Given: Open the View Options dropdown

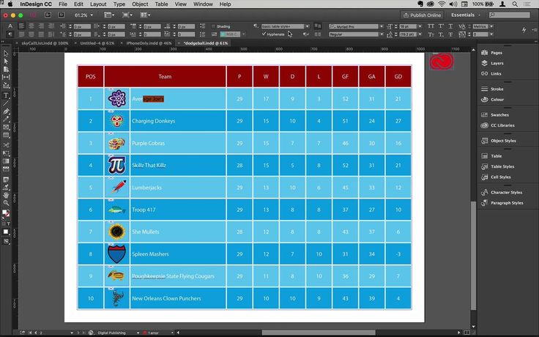Looking at the screenshot, I should (111, 15).
